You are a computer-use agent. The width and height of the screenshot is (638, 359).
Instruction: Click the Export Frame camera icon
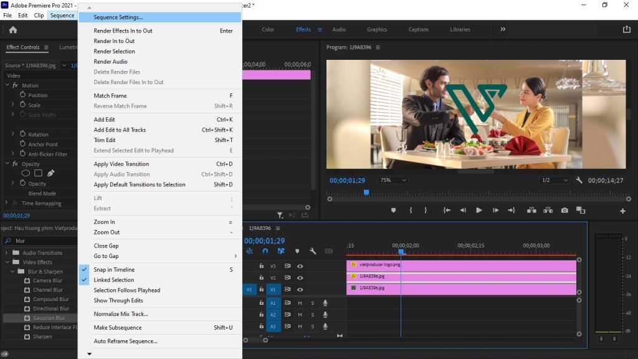pyautogui.click(x=563, y=210)
